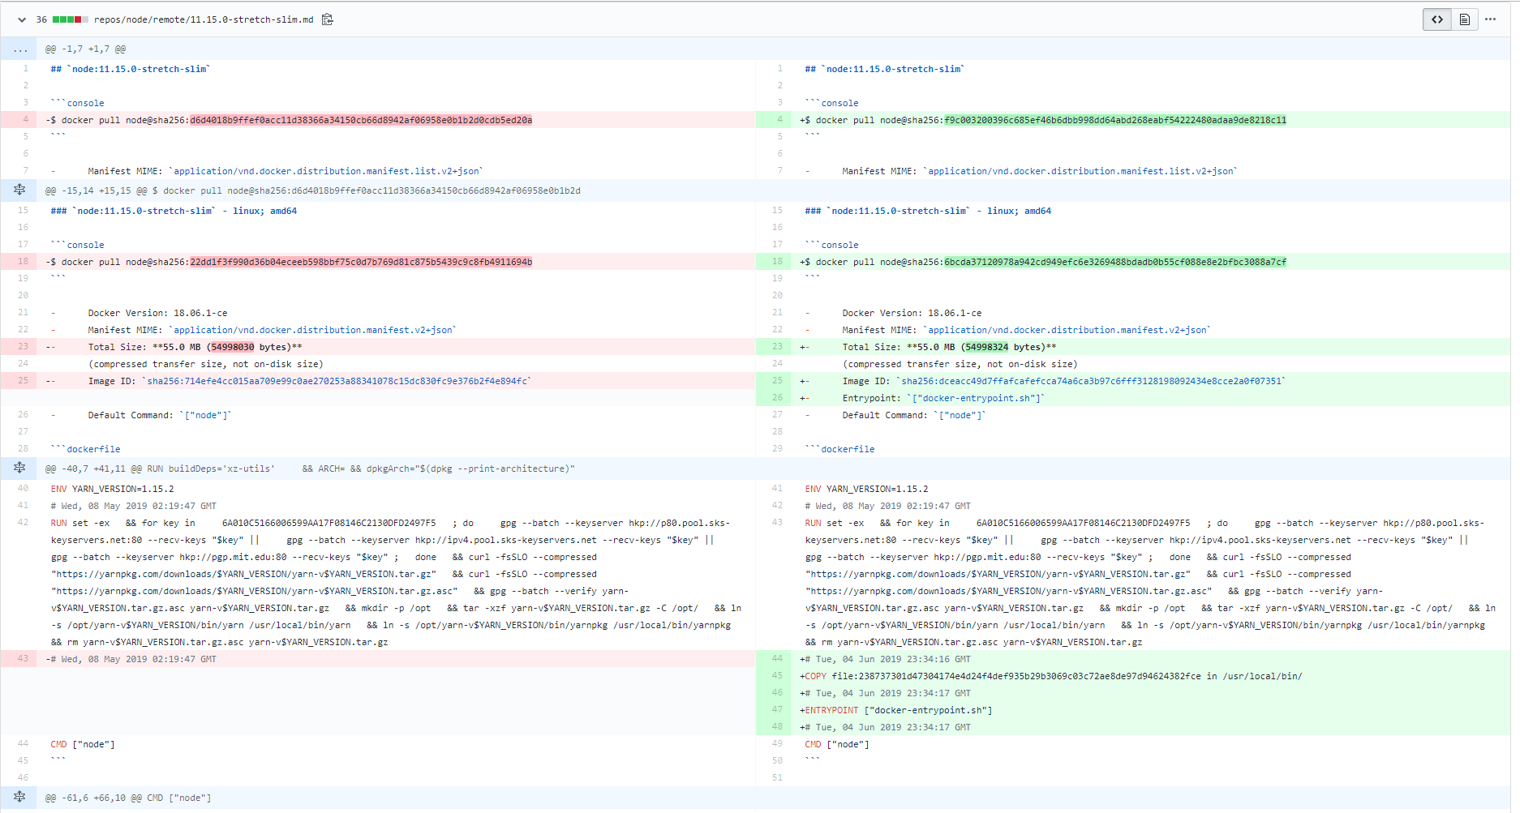Expand lines at the -40,7 +41,11 hunk
Viewport: 1520px width, 813px height.
pos(19,469)
